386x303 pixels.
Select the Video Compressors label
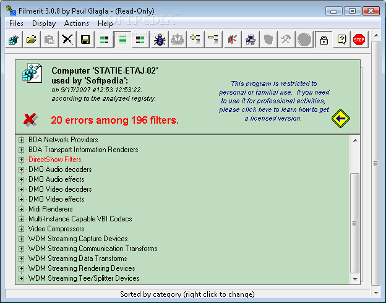tap(56, 229)
